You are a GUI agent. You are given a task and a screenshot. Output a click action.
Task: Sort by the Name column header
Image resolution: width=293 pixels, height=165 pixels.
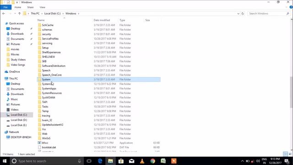[41, 20]
